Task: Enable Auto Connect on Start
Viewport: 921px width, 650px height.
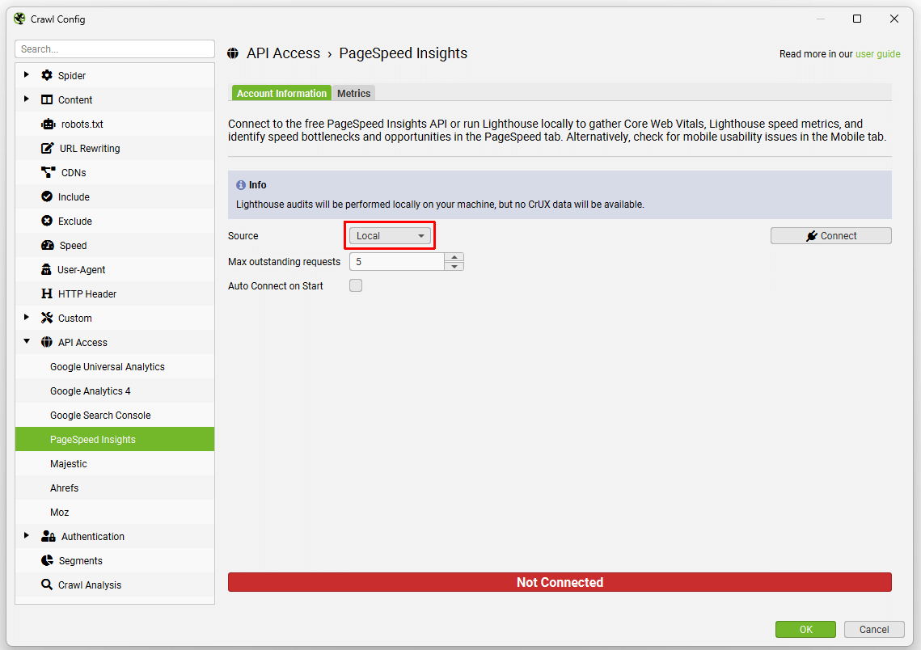Action: [355, 285]
